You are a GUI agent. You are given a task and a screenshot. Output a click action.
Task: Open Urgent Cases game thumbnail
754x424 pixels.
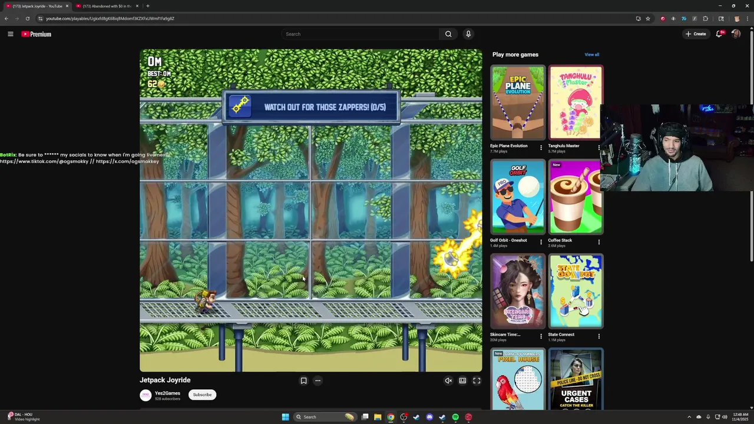coord(576,379)
